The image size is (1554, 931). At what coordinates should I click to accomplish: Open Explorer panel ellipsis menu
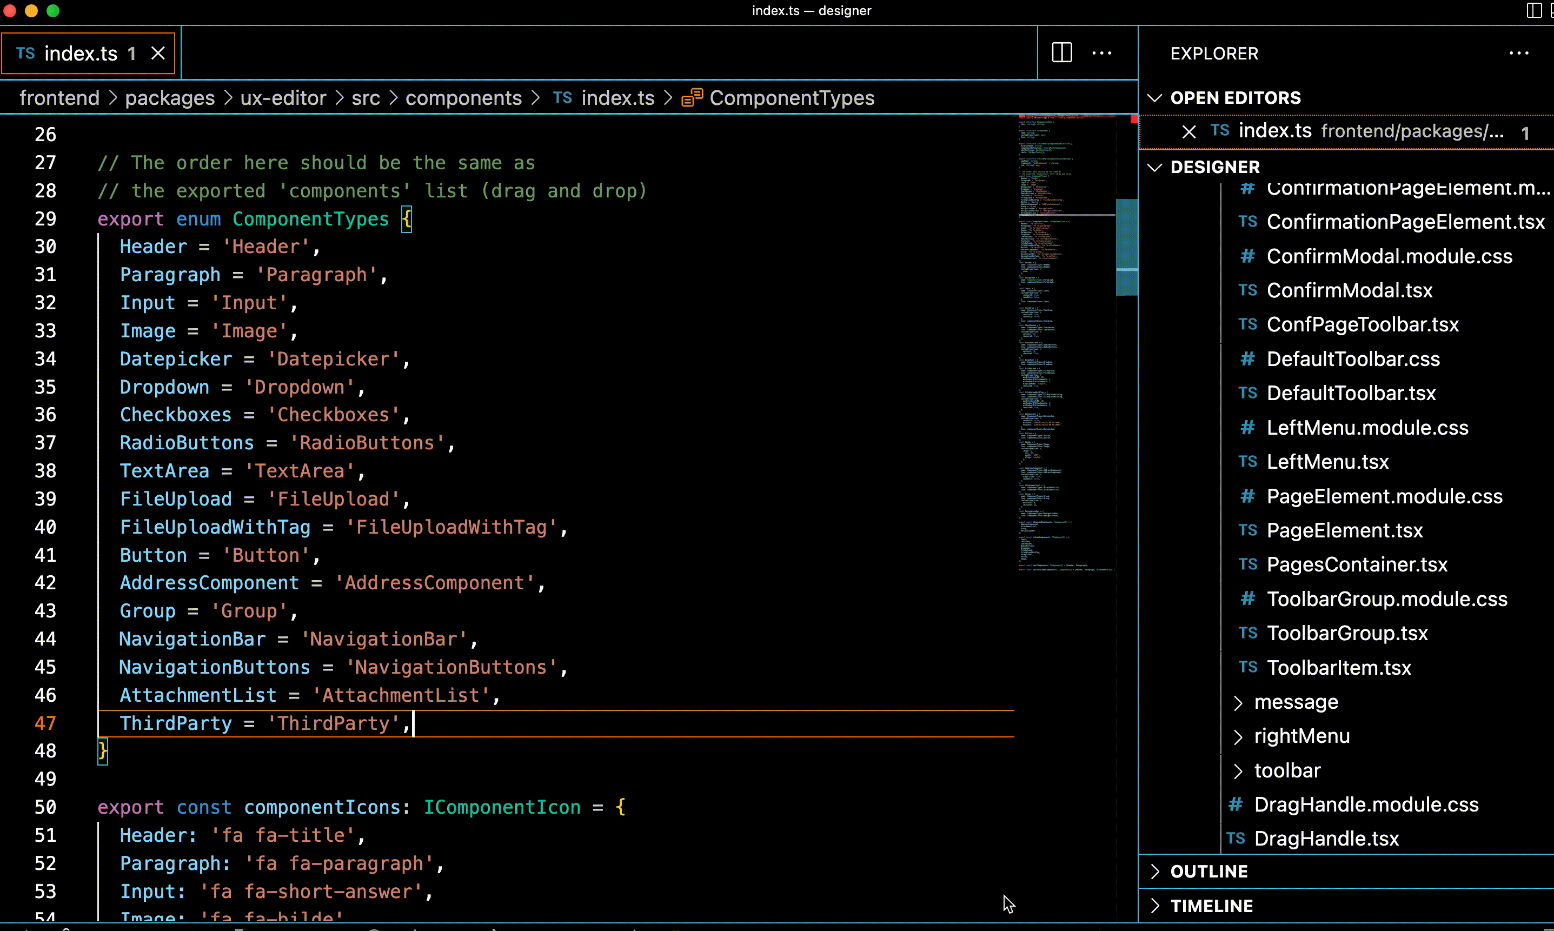1518,54
